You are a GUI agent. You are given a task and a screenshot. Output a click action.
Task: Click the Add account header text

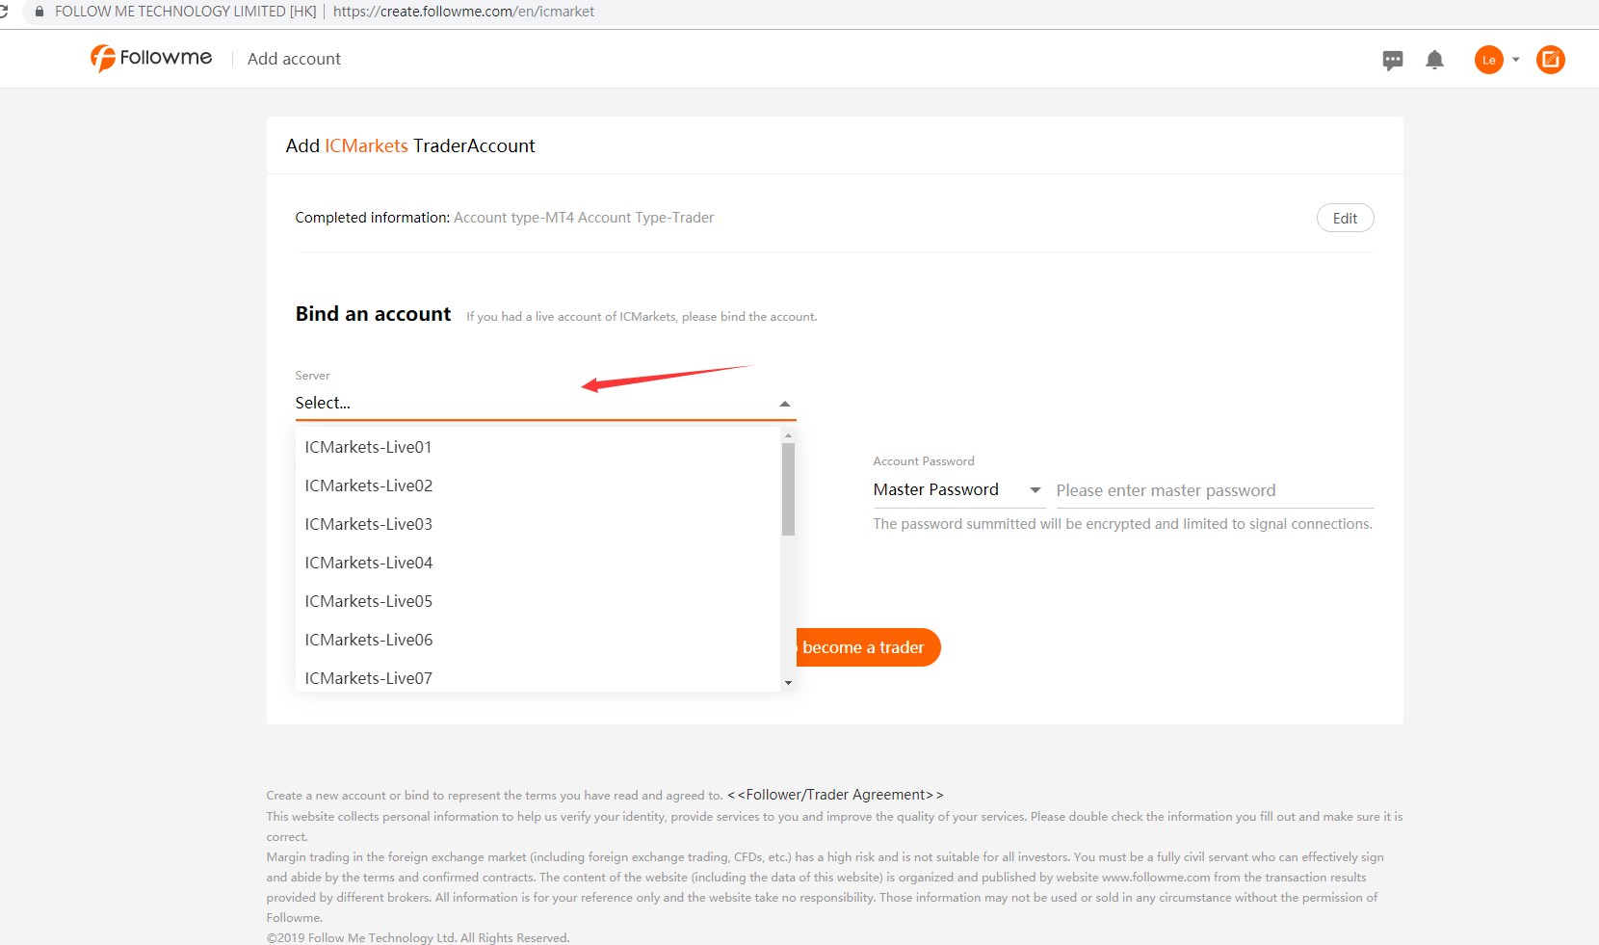[x=294, y=59]
